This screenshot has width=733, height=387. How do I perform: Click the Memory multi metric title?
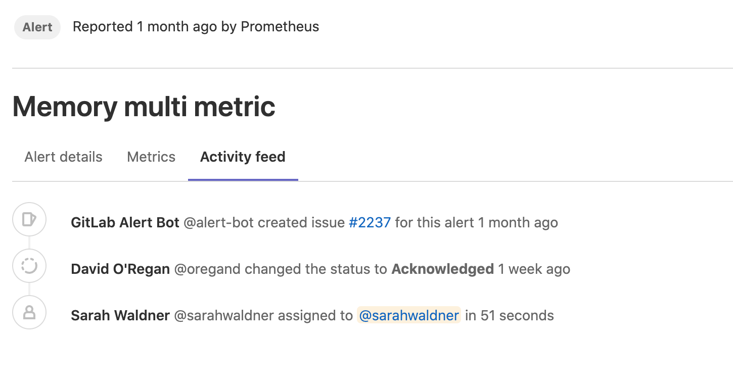(x=144, y=106)
